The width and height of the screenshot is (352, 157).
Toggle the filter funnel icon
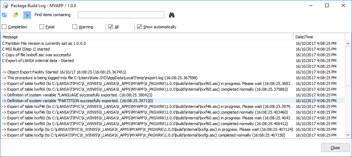pos(27,15)
